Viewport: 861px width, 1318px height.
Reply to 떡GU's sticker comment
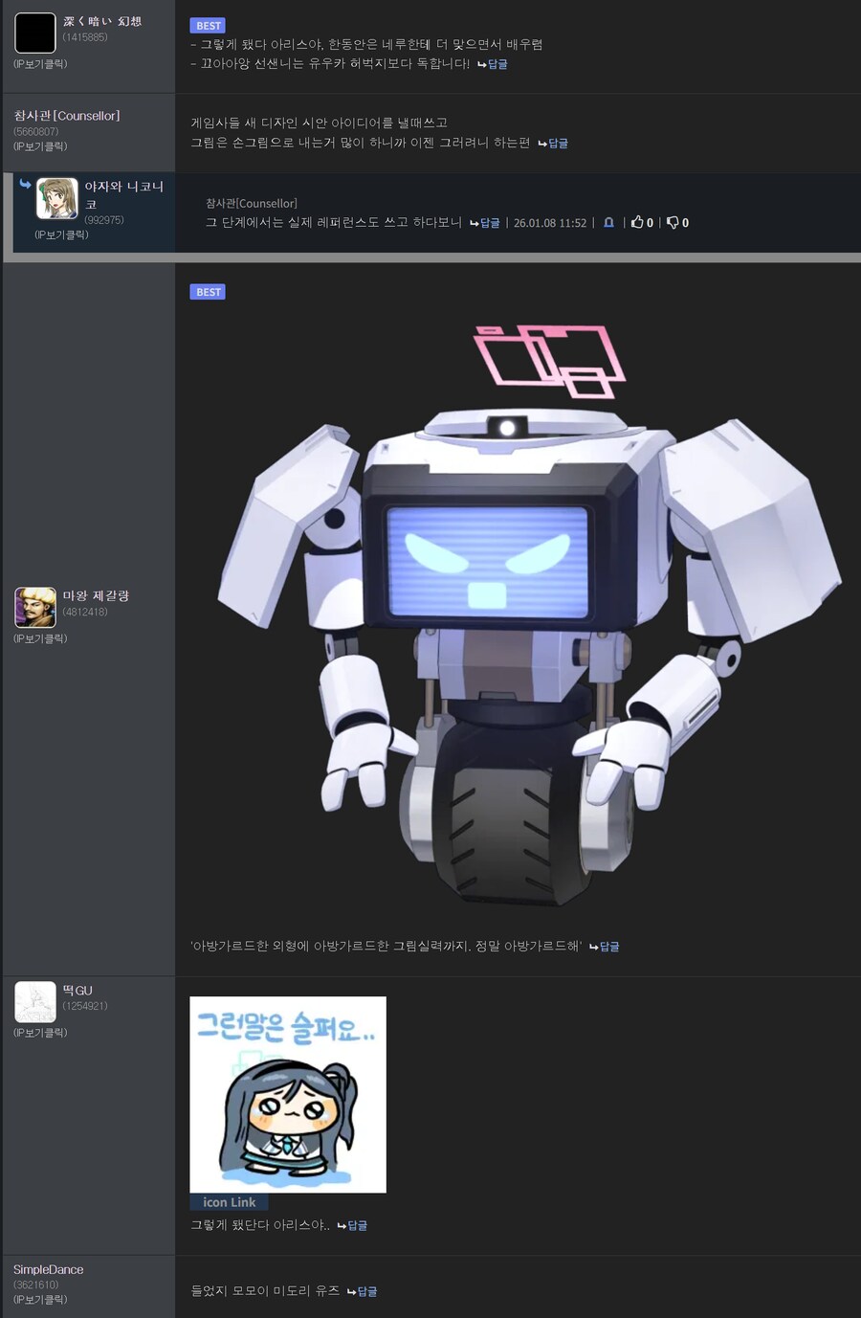pyautogui.click(x=352, y=1225)
